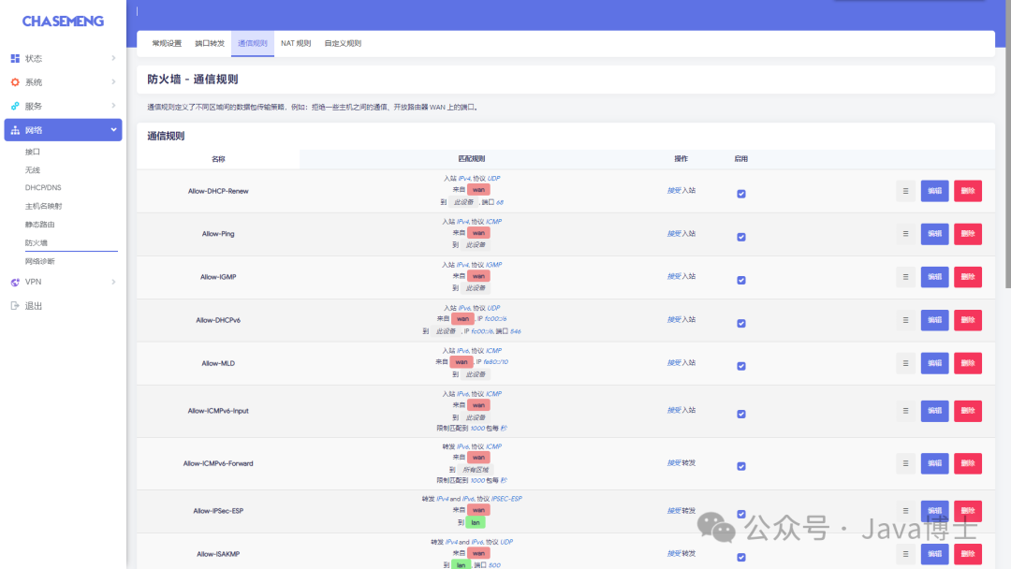The image size is (1011, 569).
Task: Click the 网络 network icon in sidebar
Action: click(15, 129)
